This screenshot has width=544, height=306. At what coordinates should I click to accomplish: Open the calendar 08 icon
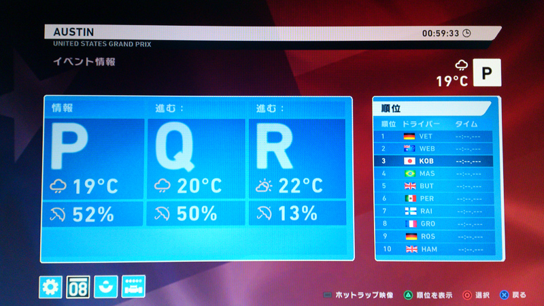click(x=78, y=287)
